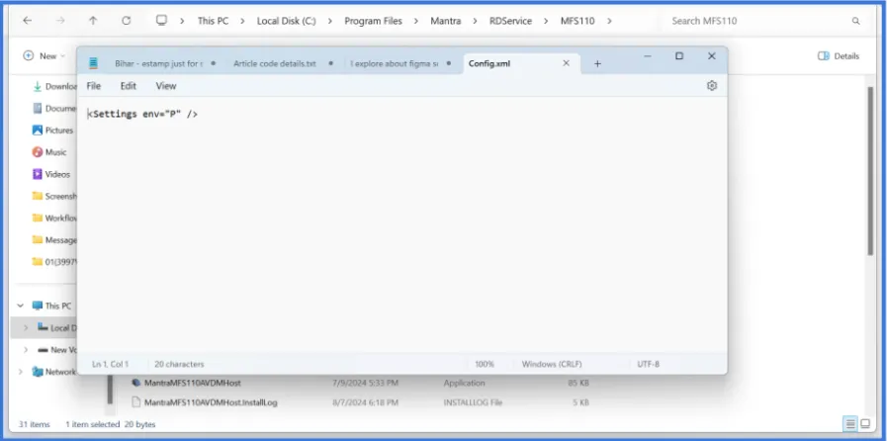Click Local Disk (C:) breadcrumb
This screenshot has height=441, width=887.
(286, 21)
